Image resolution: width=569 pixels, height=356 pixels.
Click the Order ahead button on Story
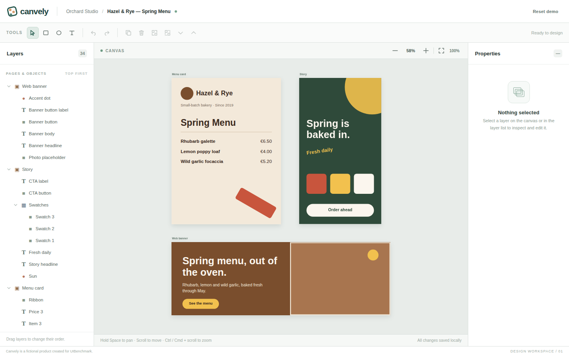tap(340, 210)
